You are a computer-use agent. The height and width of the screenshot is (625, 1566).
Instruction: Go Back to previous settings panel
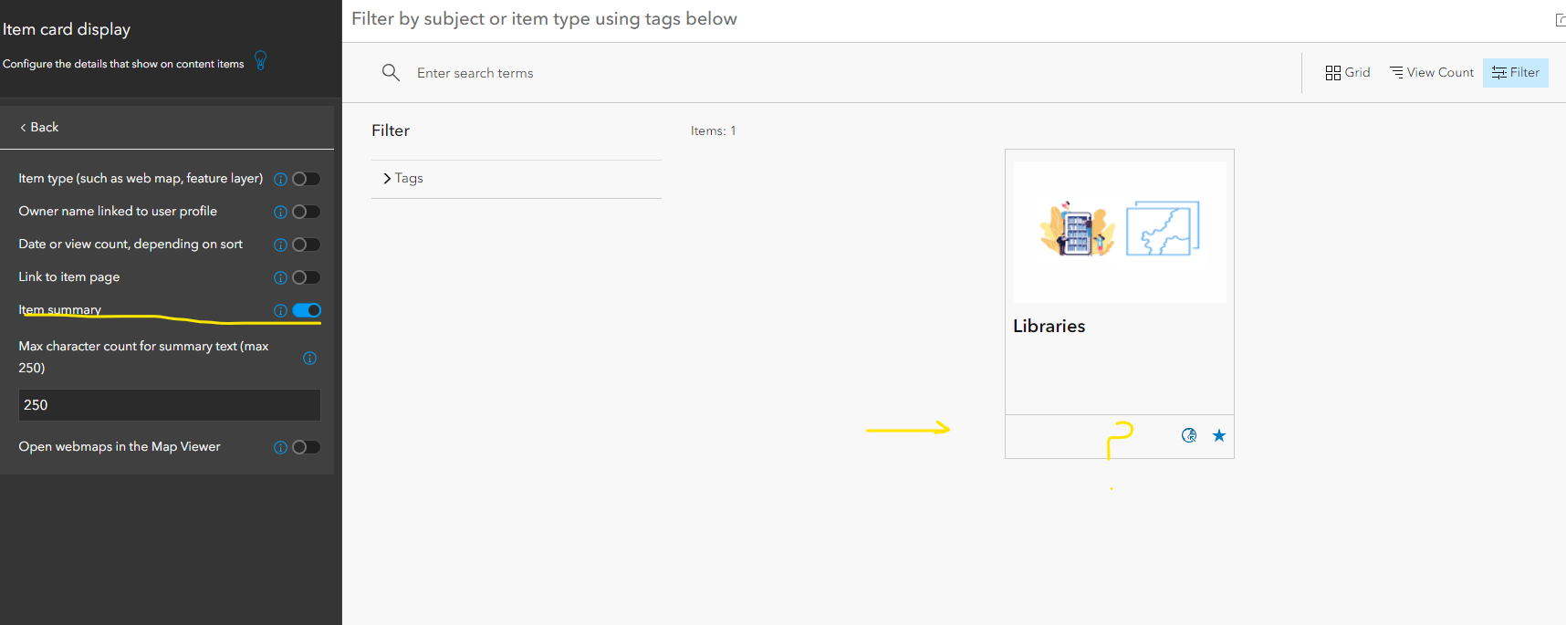click(39, 127)
